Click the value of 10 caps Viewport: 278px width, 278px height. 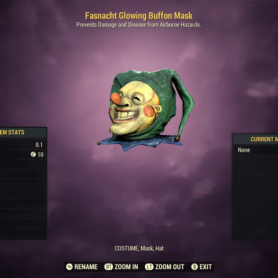(x=40, y=155)
